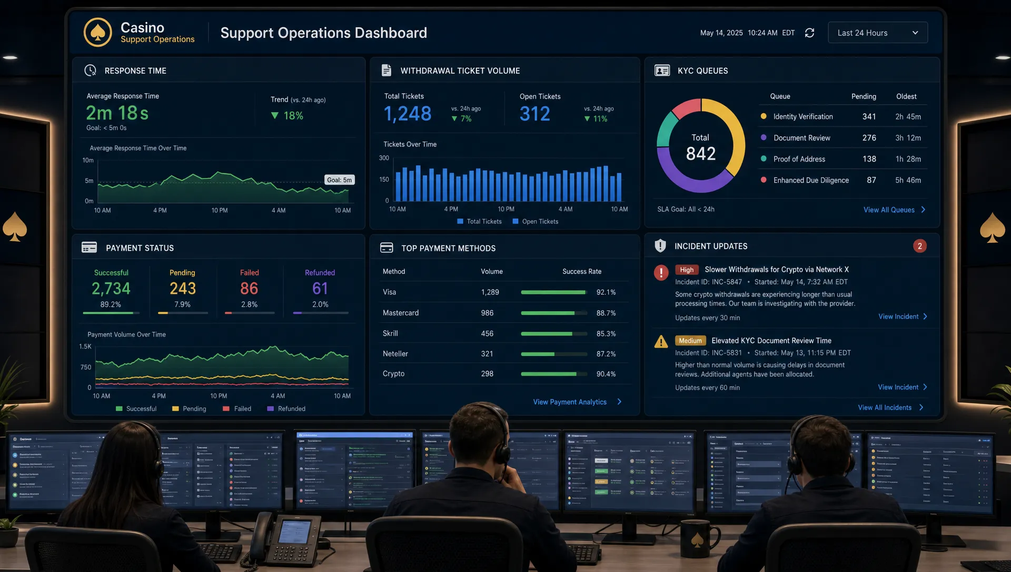Click the Document Review purple dot
The height and width of the screenshot is (572, 1011).
click(x=764, y=137)
